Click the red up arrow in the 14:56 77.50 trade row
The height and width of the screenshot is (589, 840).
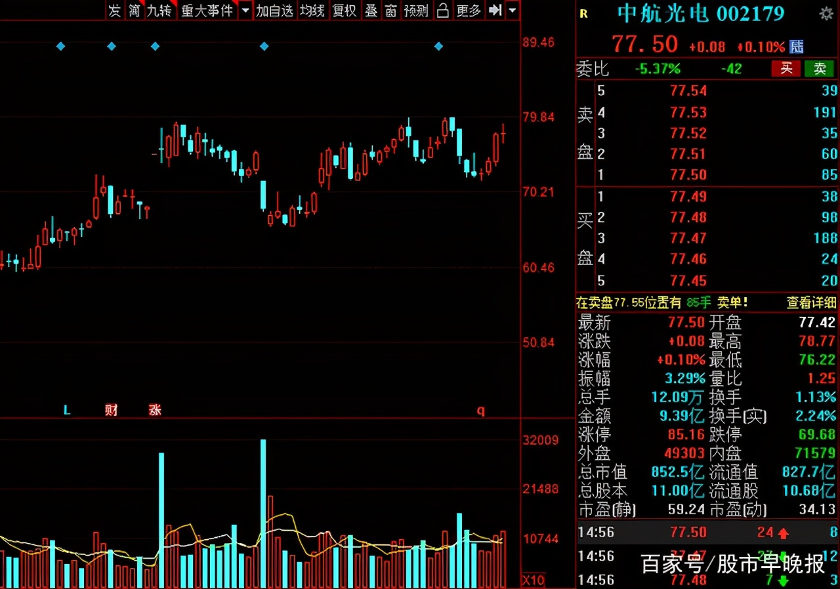tap(783, 533)
